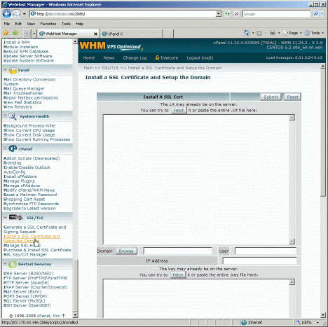Collapse the System Health sidebar section

point(5,116)
